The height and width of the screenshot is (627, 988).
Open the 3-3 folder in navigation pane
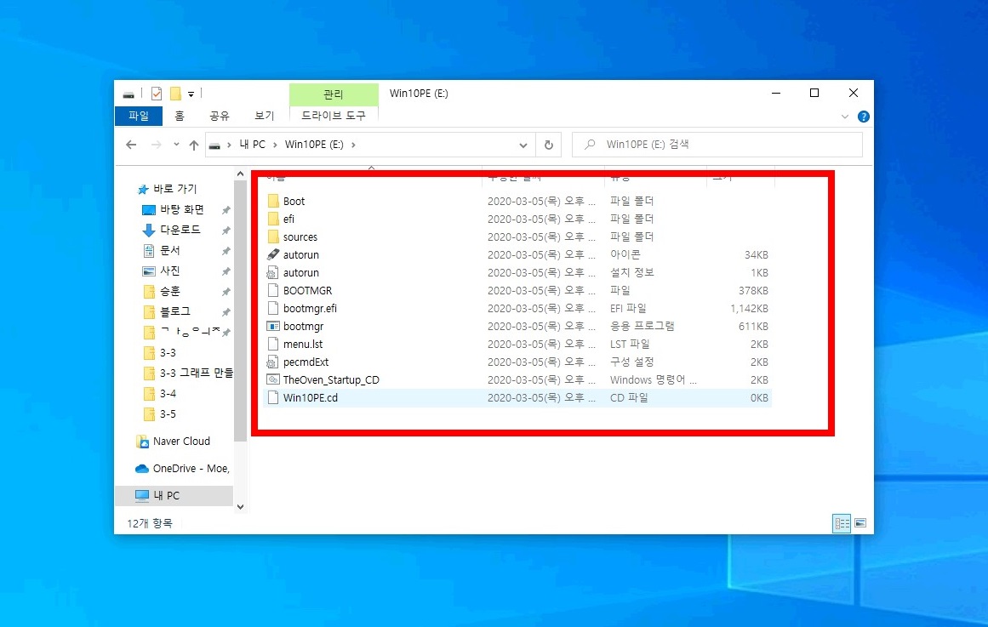pos(167,352)
